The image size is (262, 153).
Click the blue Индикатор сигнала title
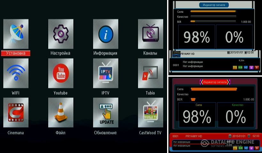tap(214, 5)
